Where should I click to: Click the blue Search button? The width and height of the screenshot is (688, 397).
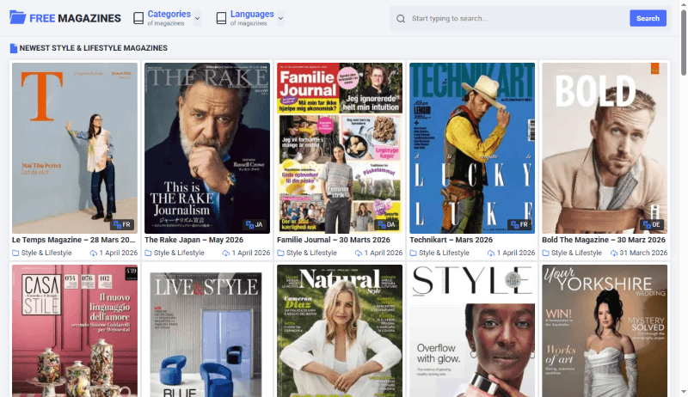coord(648,18)
